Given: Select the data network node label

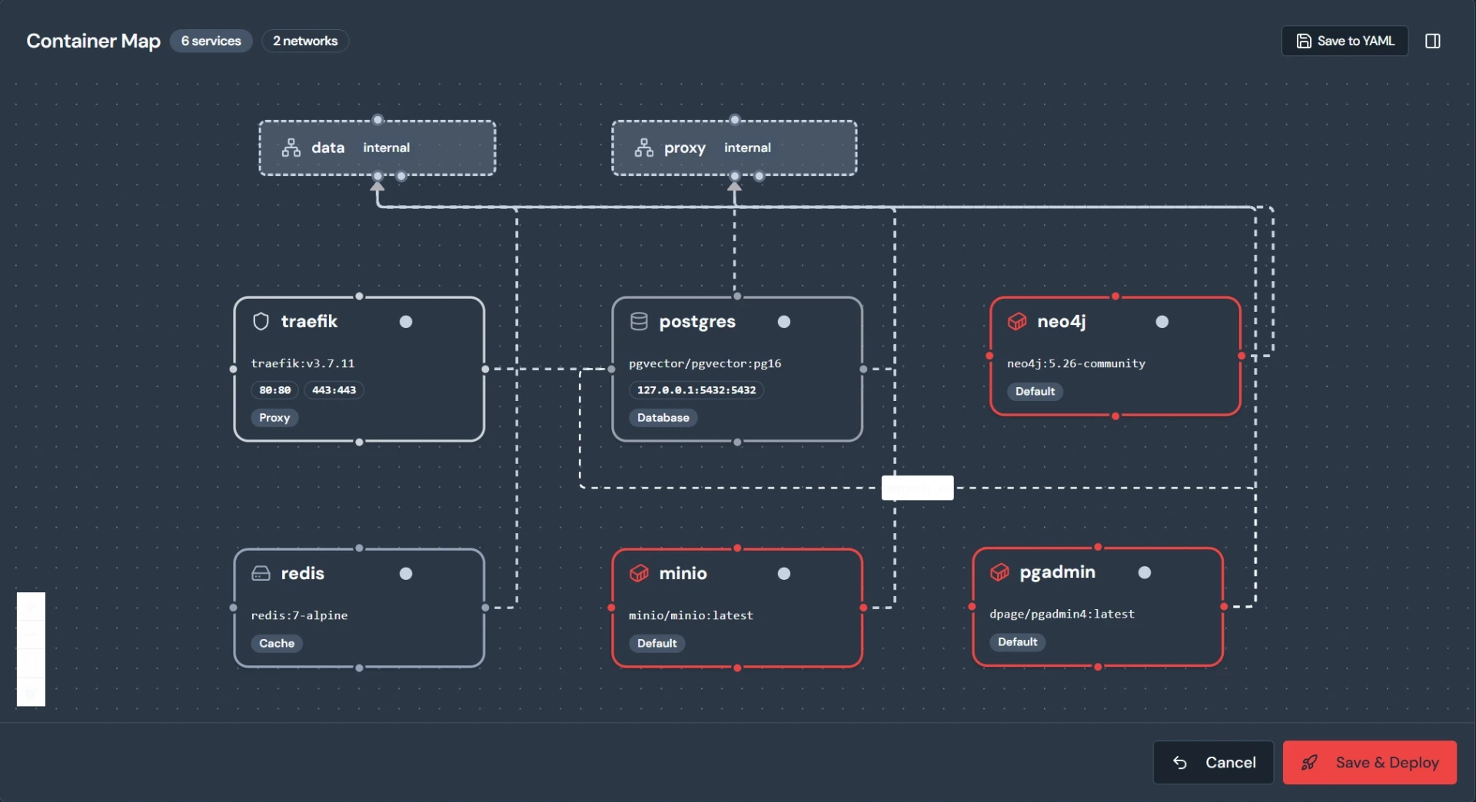Looking at the screenshot, I should click(x=328, y=147).
